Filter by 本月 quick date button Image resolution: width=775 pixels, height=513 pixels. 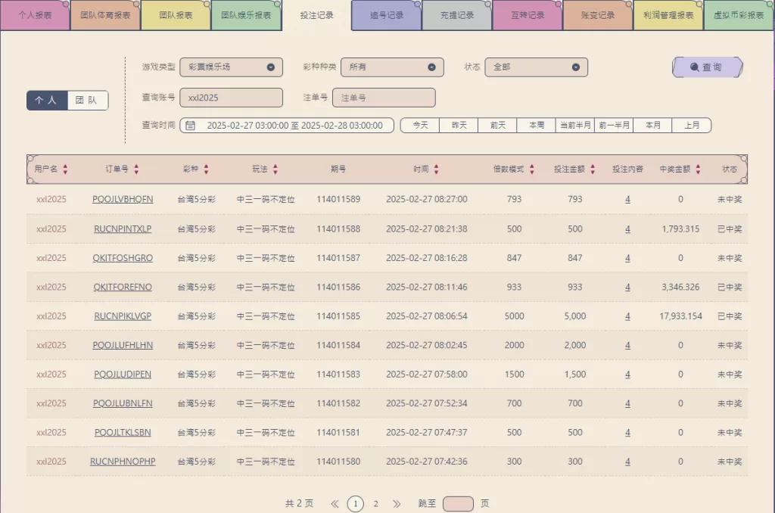click(653, 126)
